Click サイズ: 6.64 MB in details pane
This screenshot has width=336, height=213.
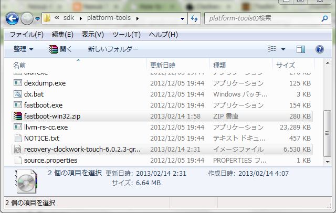coord(136,183)
